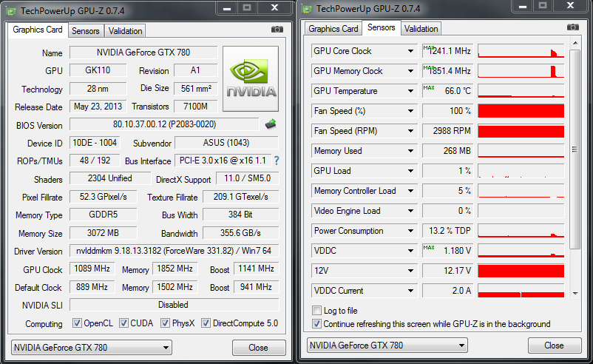Image resolution: width=593 pixels, height=364 pixels.
Task: Open the GPU Memory Clock dropdown
Action: 410,71
